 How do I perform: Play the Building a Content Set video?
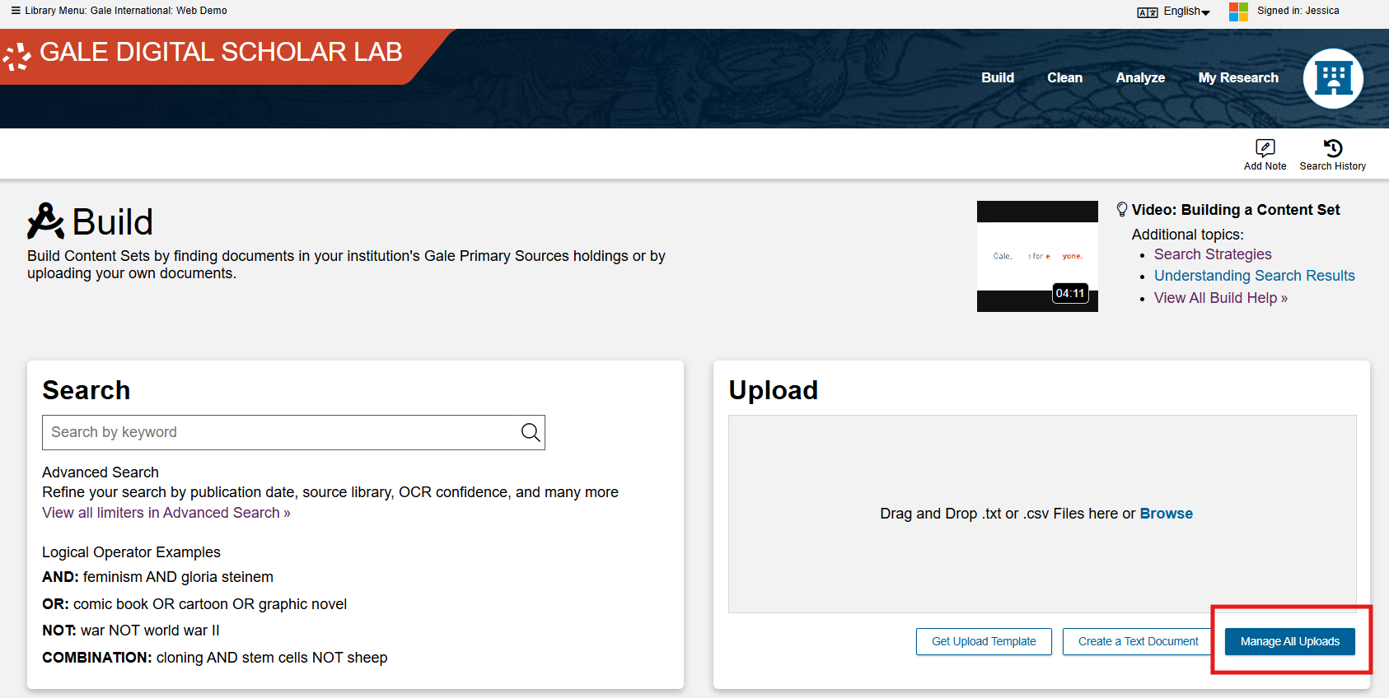click(x=1037, y=256)
